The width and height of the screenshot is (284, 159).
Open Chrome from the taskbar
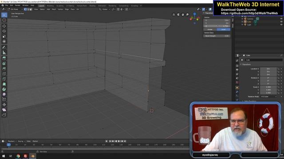click(x=18, y=156)
